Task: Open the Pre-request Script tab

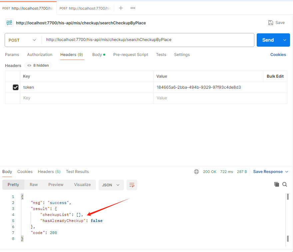Action: (x=131, y=55)
